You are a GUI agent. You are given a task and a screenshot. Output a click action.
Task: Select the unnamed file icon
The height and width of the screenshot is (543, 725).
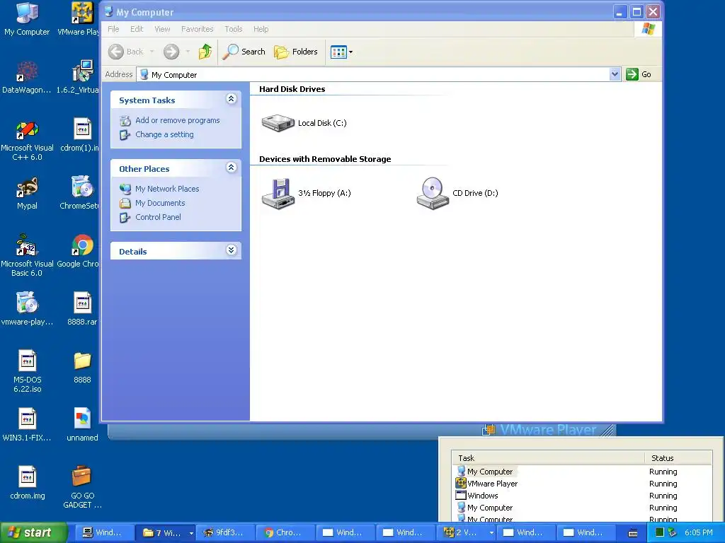coord(82,425)
